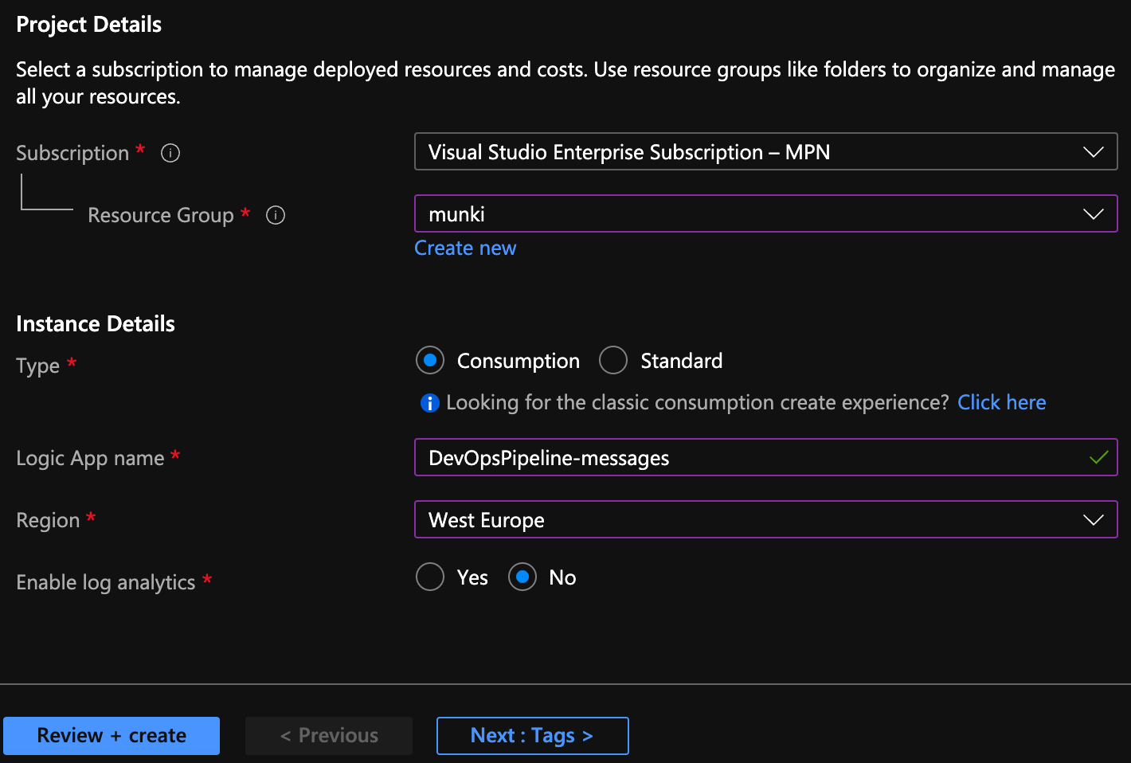Open the classic experience via Click here
This screenshot has width=1131, height=763.
click(x=1001, y=403)
